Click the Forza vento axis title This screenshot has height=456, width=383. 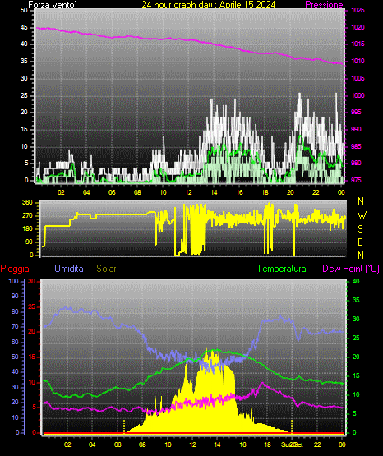pyautogui.click(x=53, y=5)
